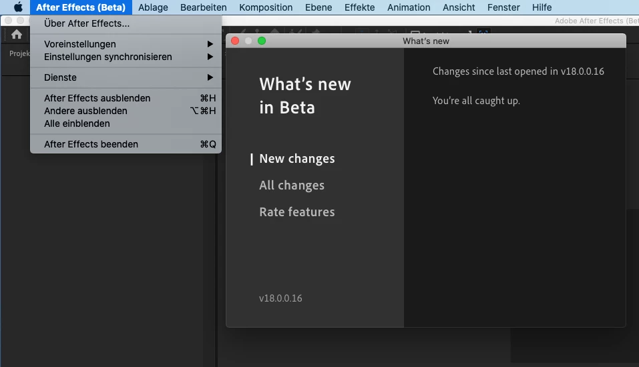Open the Ansicht menu
Image resolution: width=639 pixels, height=367 pixels.
[459, 7]
